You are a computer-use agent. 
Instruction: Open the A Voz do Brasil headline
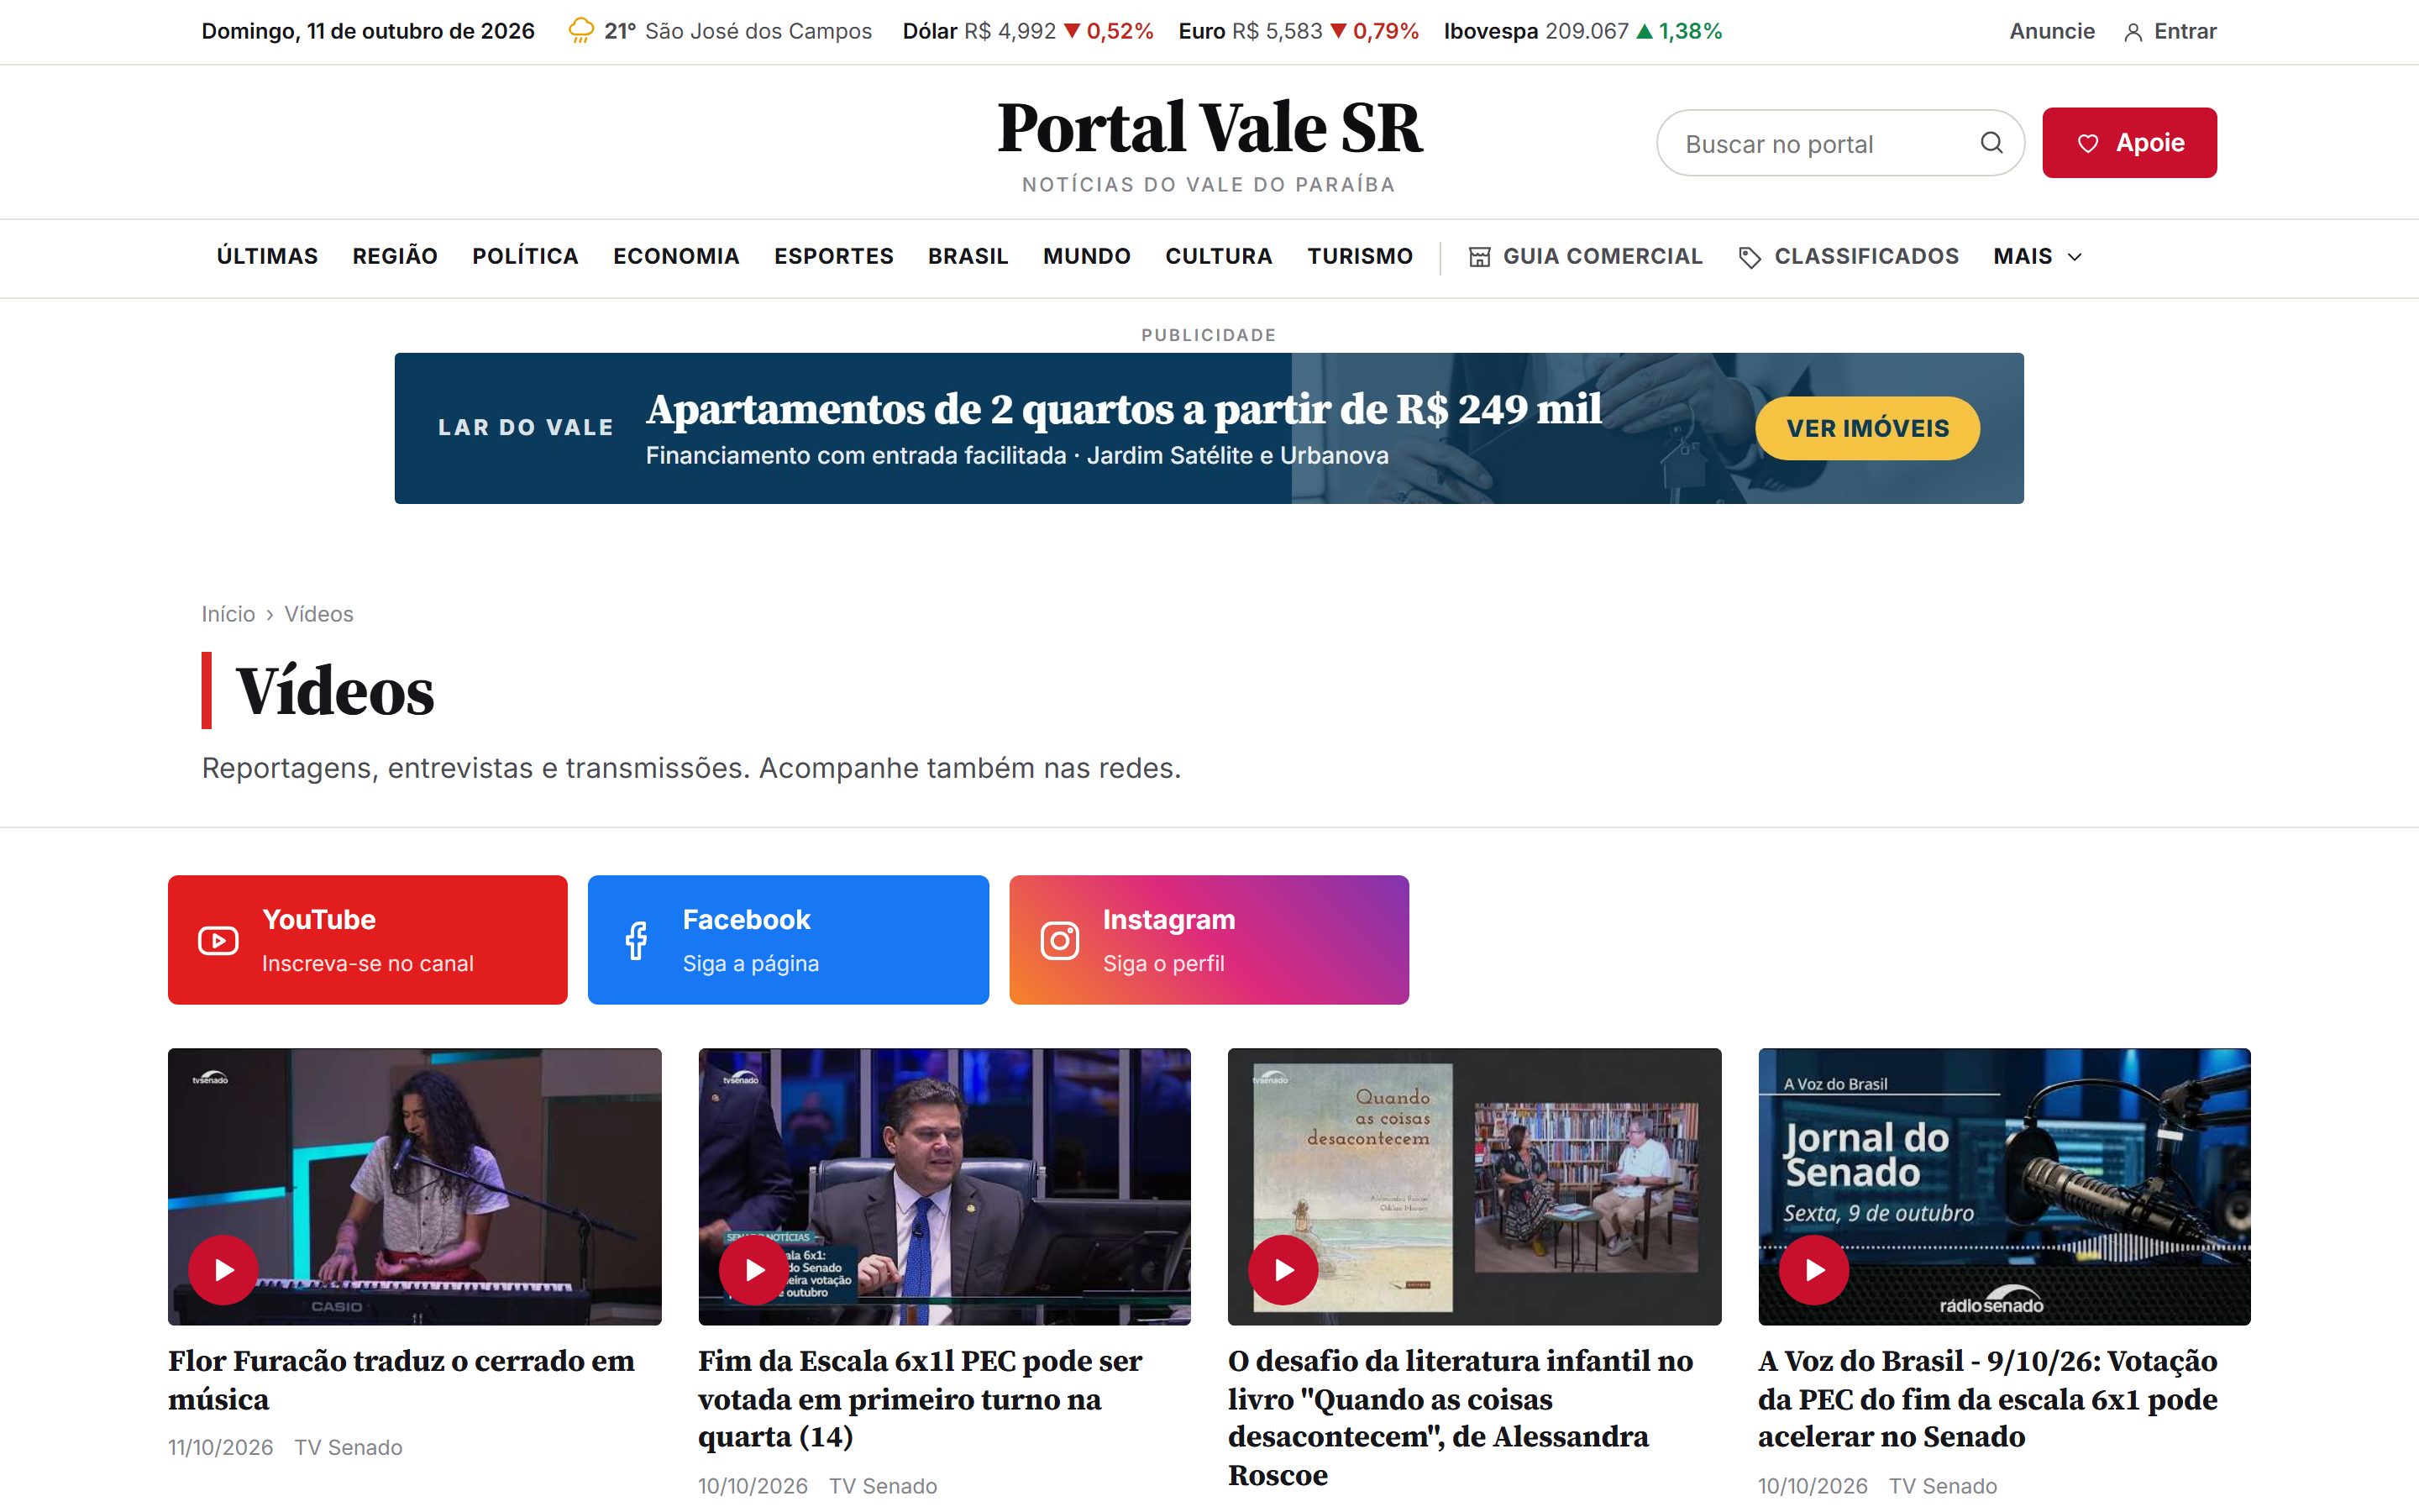(1987, 1399)
